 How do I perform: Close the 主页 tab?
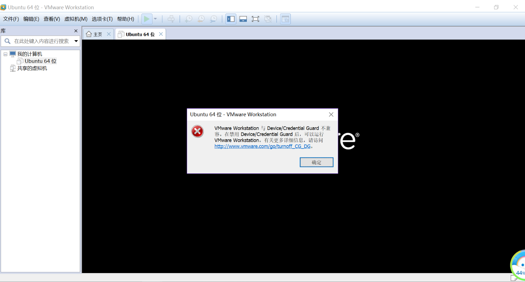[109, 34]
